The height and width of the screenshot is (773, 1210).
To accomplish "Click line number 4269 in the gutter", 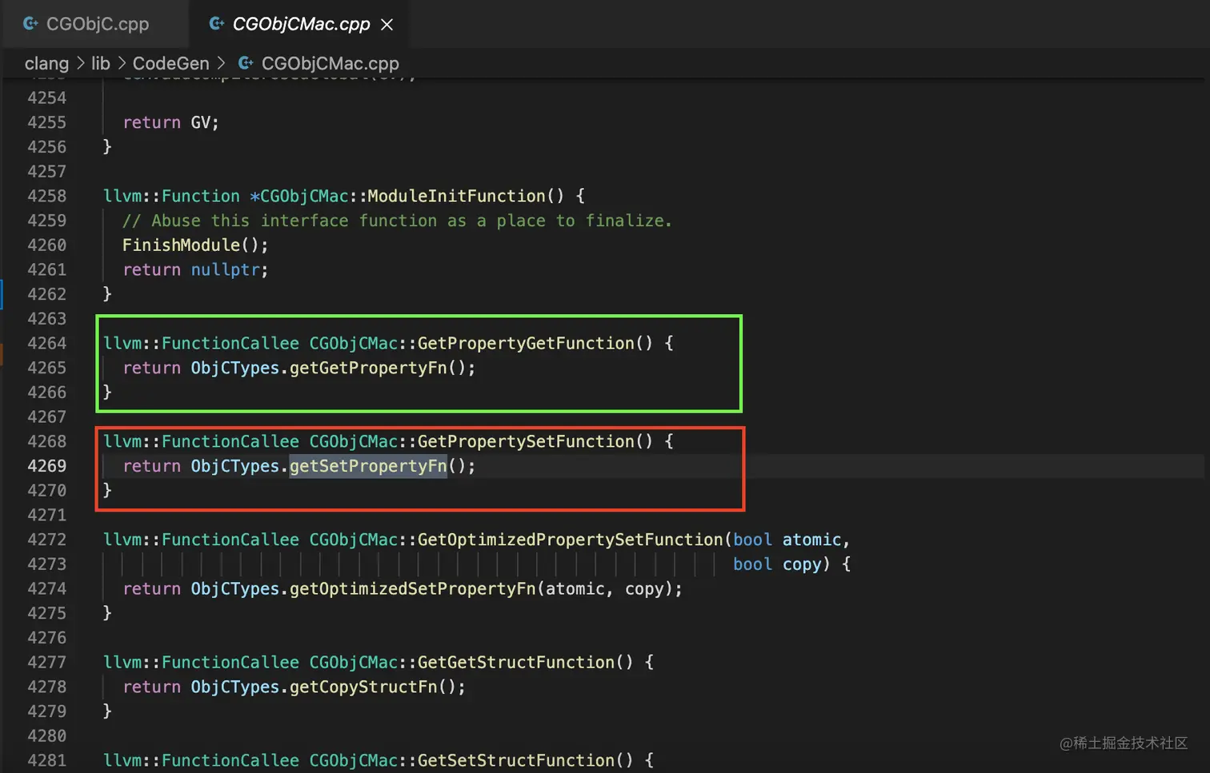I will [x=47, y=466].
